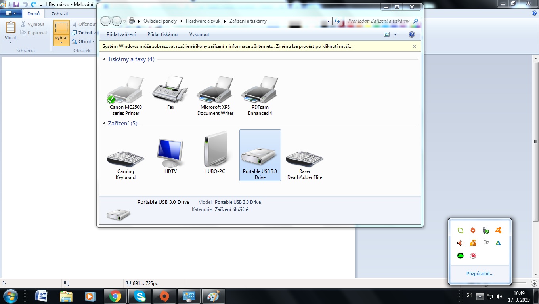The image size is (539, 304).
Task: Click the Refresh button beside address bar
Action: coord(338,21)
